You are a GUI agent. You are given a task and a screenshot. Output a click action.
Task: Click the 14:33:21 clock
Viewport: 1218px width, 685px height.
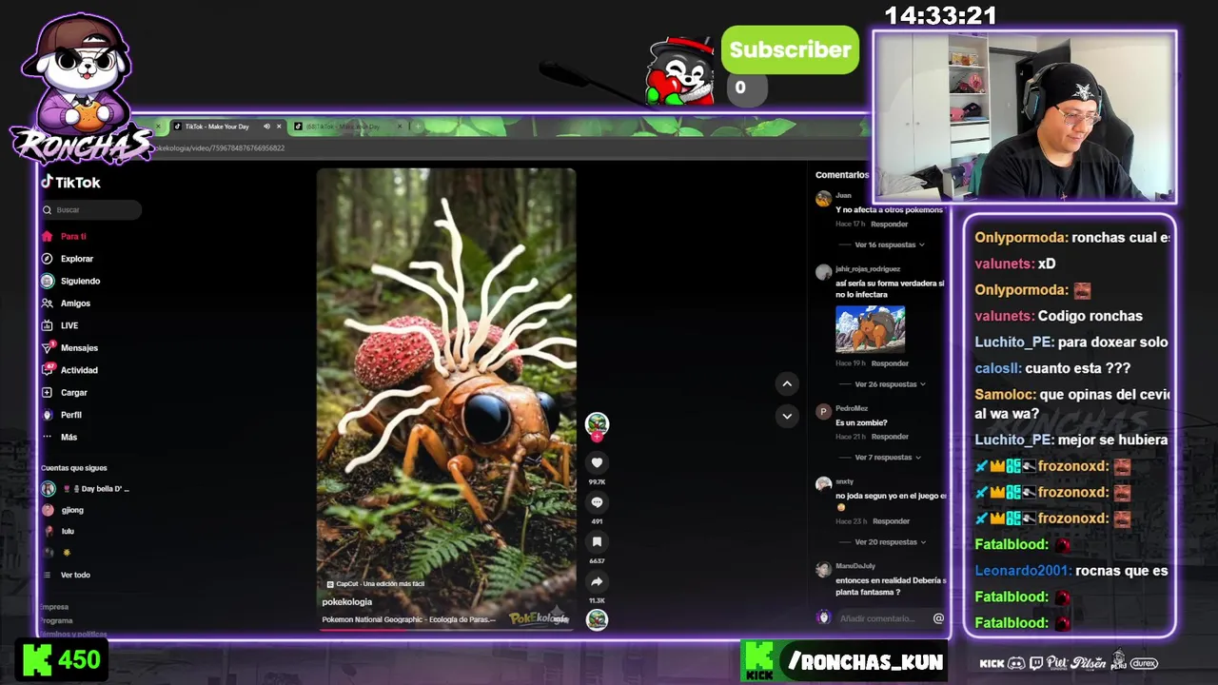coord(940,16)
